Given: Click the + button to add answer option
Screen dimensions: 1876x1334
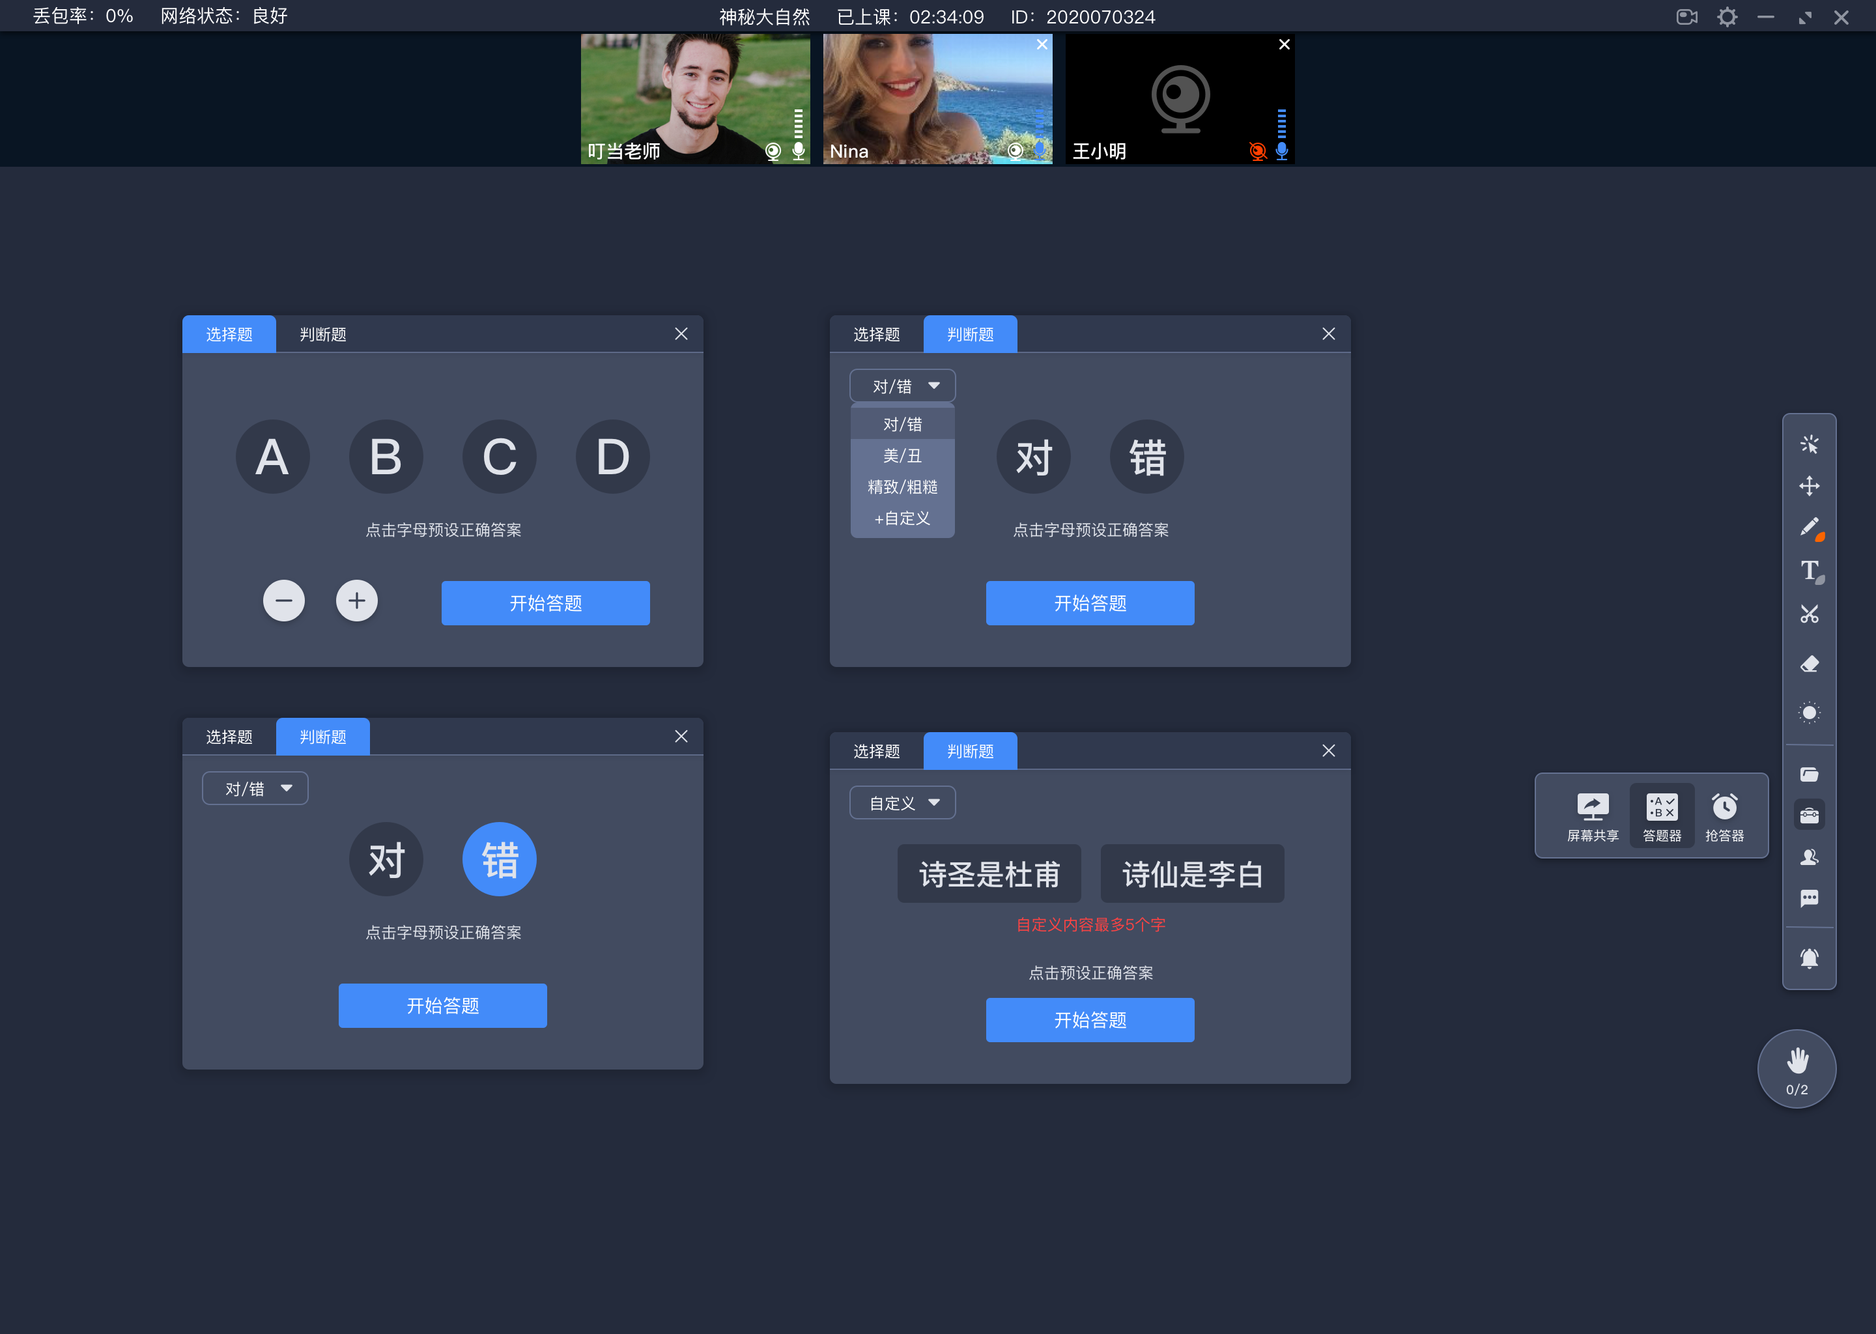Looking at the screenshot, I should (x=356, y=601).
